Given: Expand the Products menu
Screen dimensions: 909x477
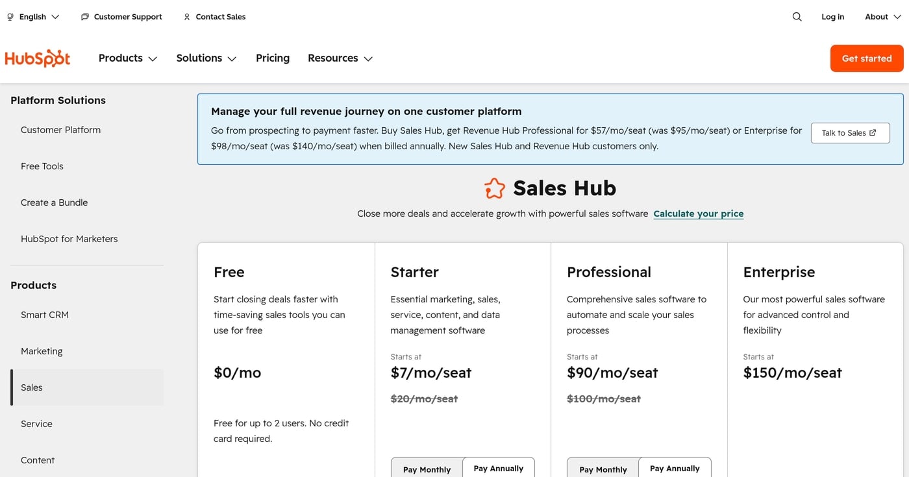Looking at the screenshot, I should tap(128, 58).
